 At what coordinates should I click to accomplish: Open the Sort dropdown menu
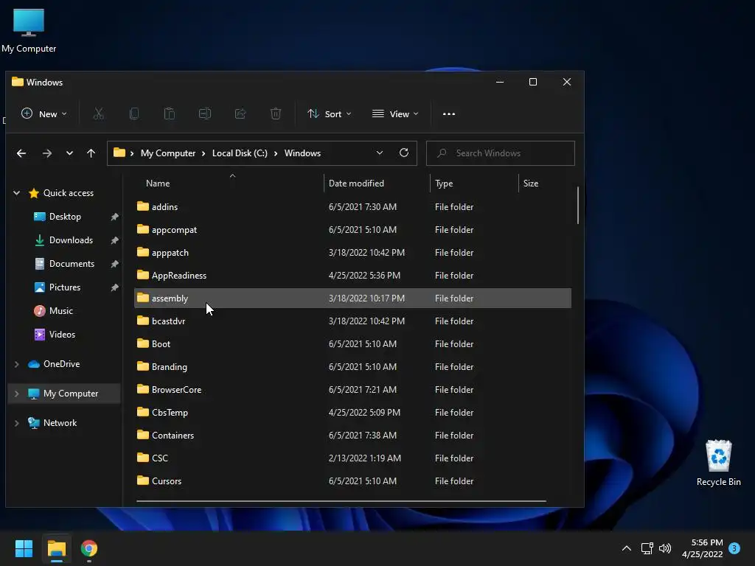tap(330, 114)
